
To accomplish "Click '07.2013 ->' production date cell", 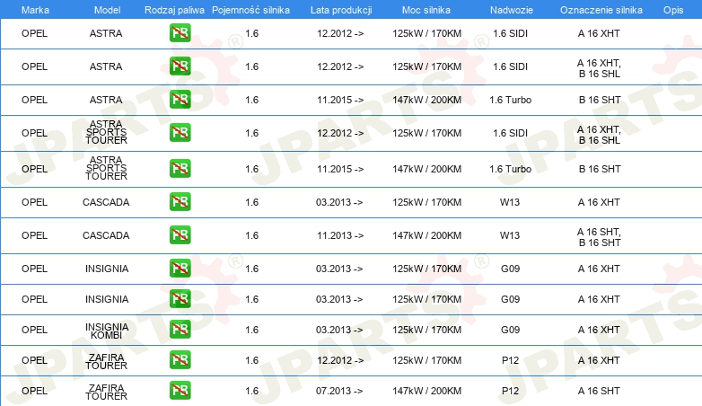I will pos(339,391).
